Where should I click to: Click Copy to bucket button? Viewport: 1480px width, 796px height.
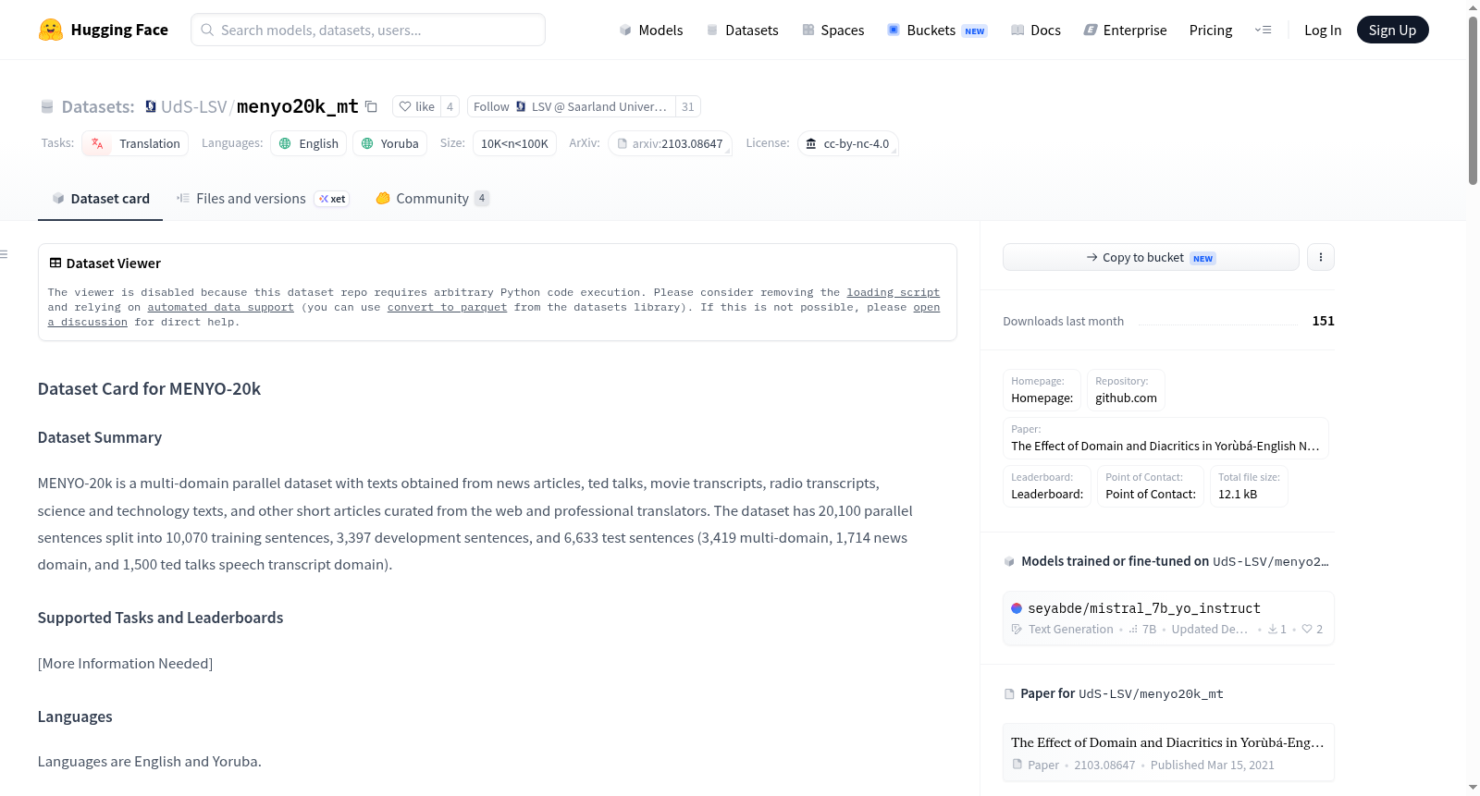coord(1151,257)
